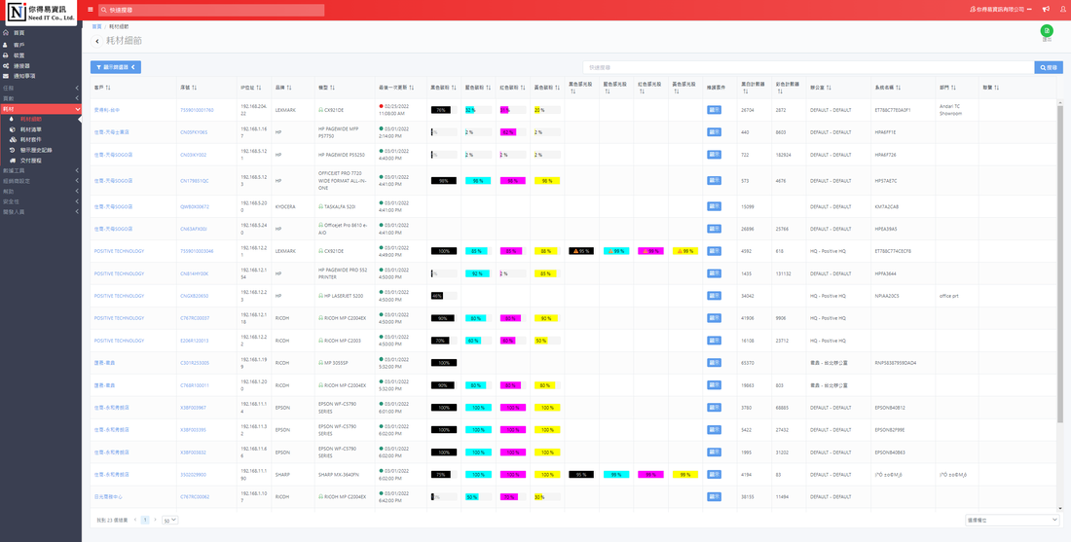Image resolution: width=1071 pixels, height=542 pixels.
Task: Click the yellow 50 % toner bar for E206R120013
Action: [x=539, y=341]
